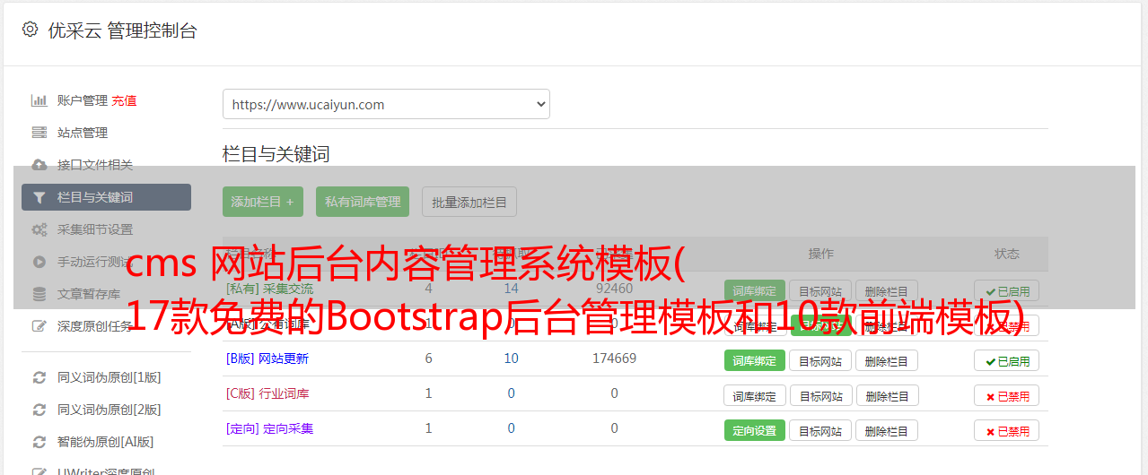The height and width of the screenshot is (475, 1148).
Task: Click the 174669 value in 网站更新 row
Action: click(614, 358)
